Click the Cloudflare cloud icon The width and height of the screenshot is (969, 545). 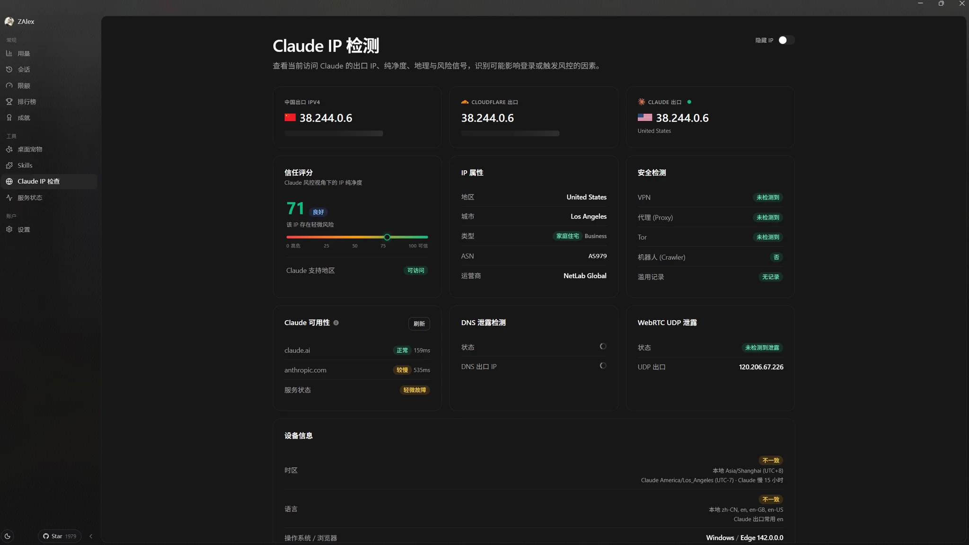click(465, 102)
